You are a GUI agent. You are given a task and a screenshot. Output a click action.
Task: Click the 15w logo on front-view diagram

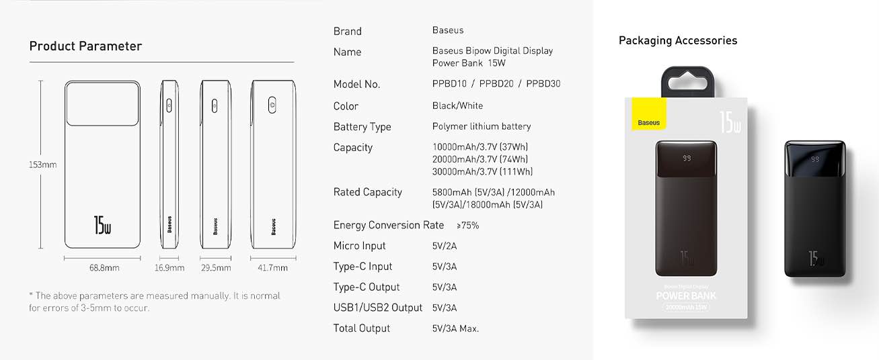102,224
